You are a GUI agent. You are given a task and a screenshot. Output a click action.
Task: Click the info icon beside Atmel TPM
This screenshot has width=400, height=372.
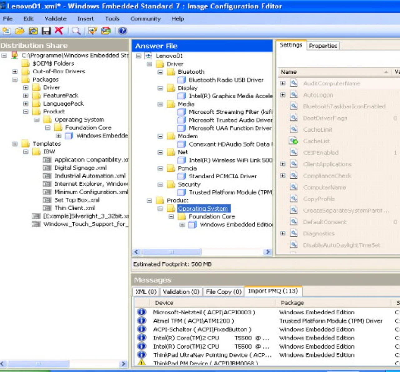point(142,320)
